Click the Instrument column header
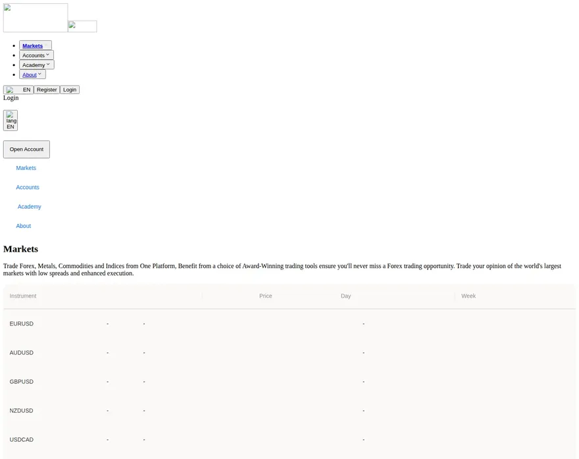 click(23, 296)
